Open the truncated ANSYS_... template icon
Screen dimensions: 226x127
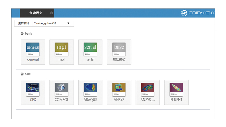148,89
